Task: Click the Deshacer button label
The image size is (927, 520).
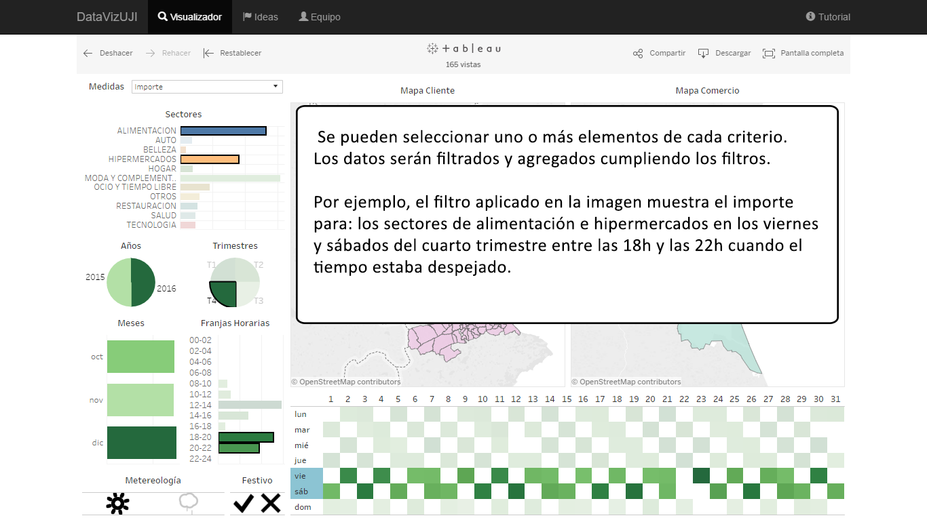Action: point(116,53)
